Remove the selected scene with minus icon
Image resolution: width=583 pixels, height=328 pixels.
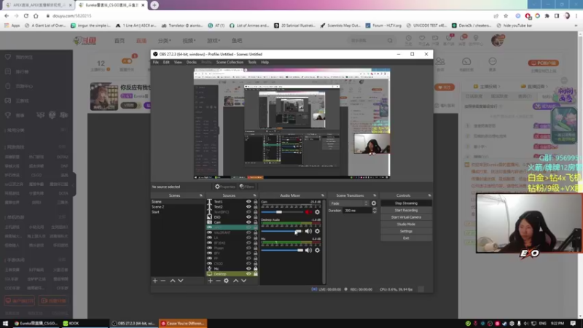pyautogui.click(x=163, y=281)
